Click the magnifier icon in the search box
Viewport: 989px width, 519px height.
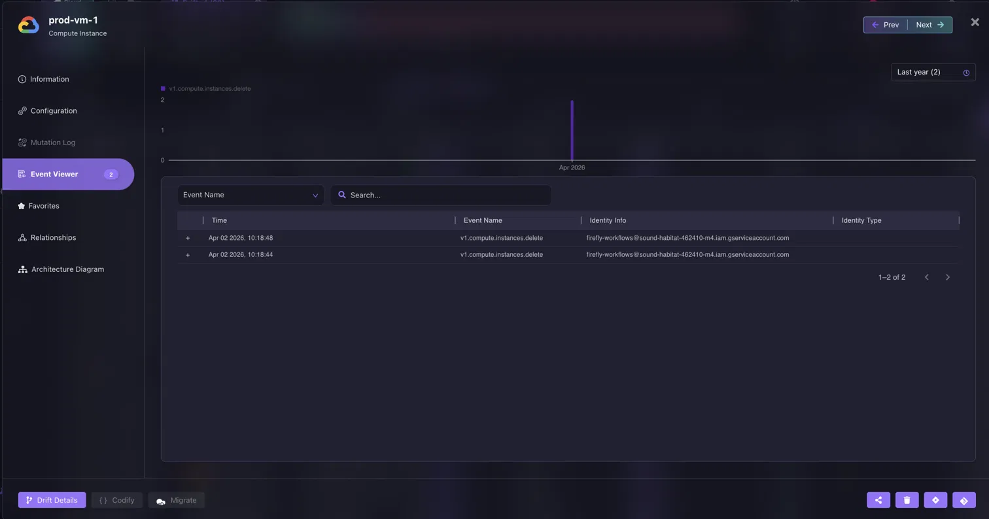tap(341, 195)
